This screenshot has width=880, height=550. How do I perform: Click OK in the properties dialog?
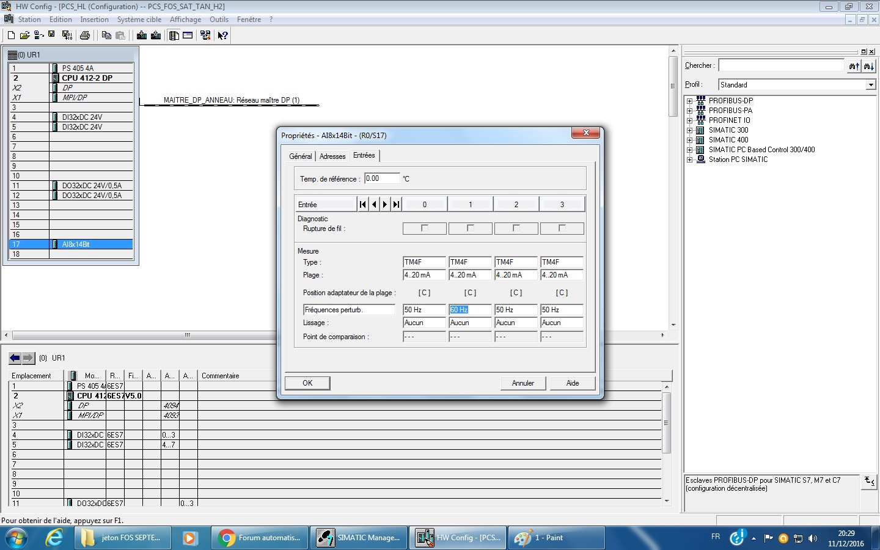307,383
